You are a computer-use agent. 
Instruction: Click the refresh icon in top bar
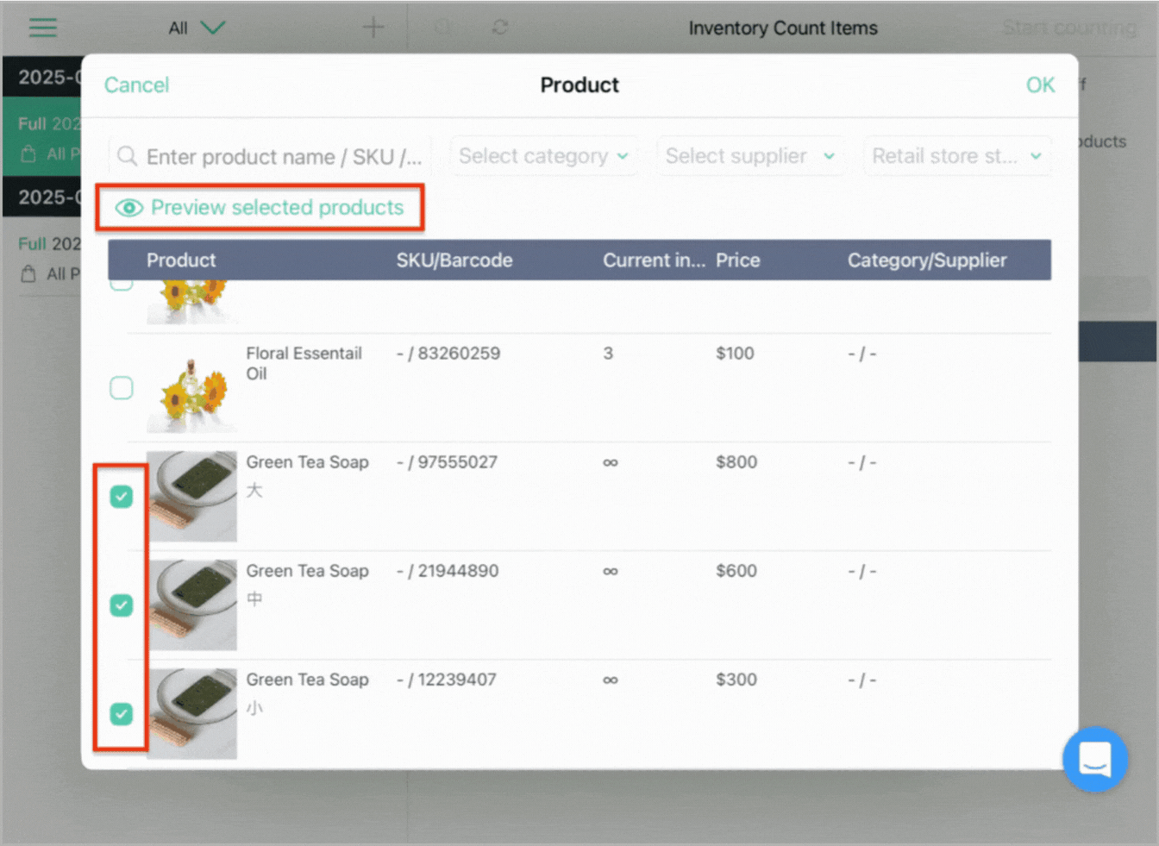[x=500, y=28]
